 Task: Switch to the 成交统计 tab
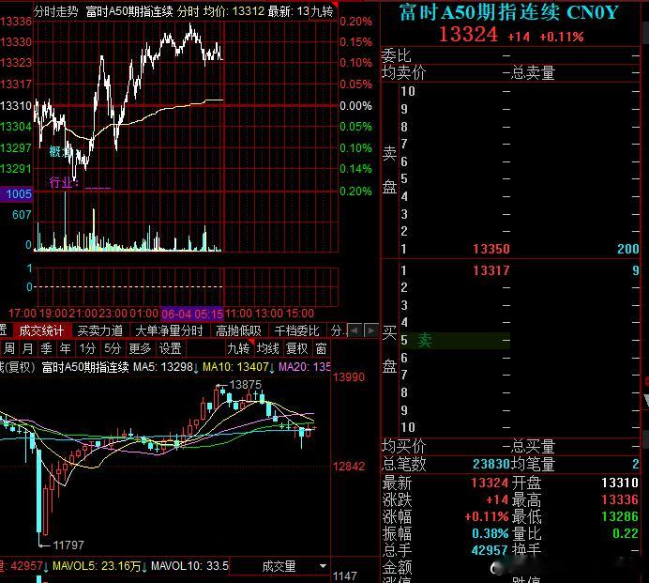click(41, 330)
